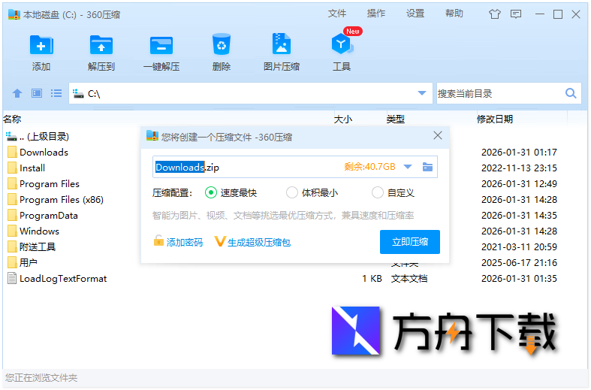
Task: Click the 添加 (Add) toolbar icon
Action: click(x=41, y=45)
